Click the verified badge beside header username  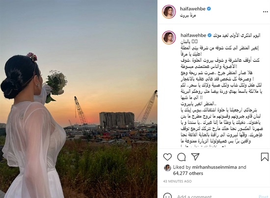[x=209, y=9]
